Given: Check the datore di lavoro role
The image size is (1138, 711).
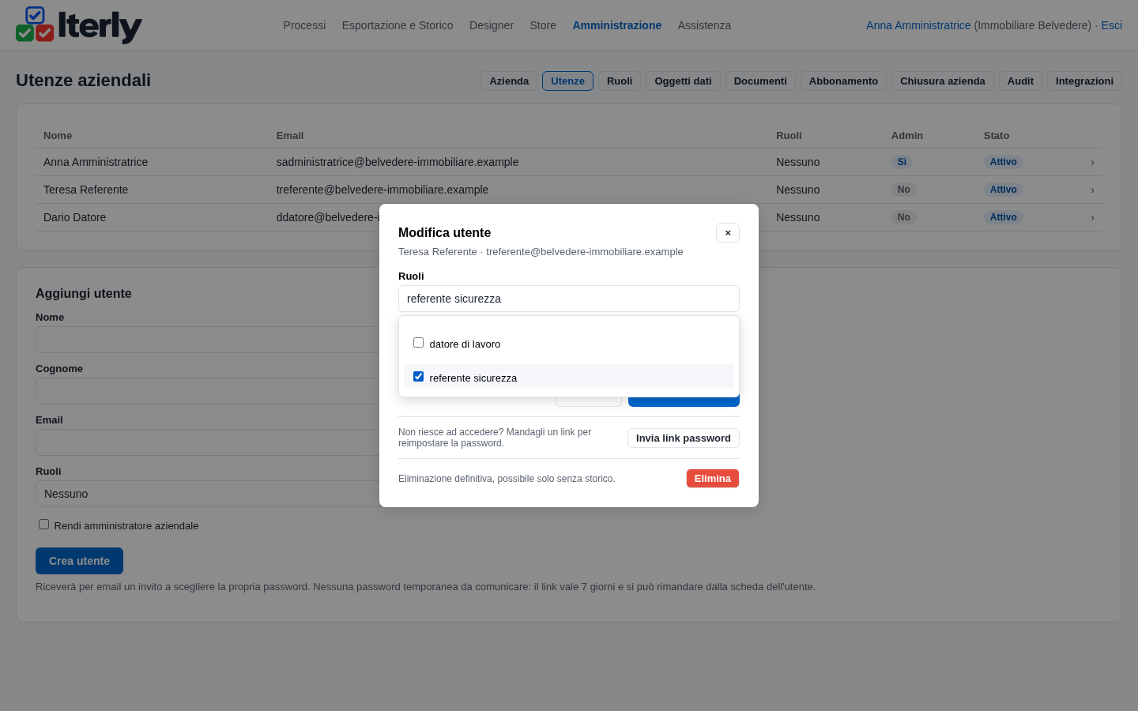Looking at the screenshot, I should point(419,343).
